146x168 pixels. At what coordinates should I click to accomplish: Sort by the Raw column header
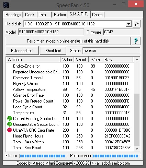118,60
